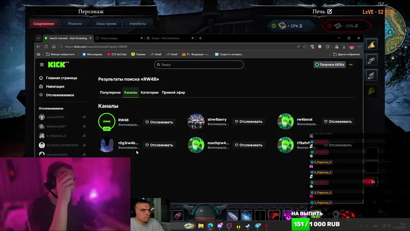Open the Импорт избранного bookmarks folder
The image size is (410, 231).
(x=60, y=54)
